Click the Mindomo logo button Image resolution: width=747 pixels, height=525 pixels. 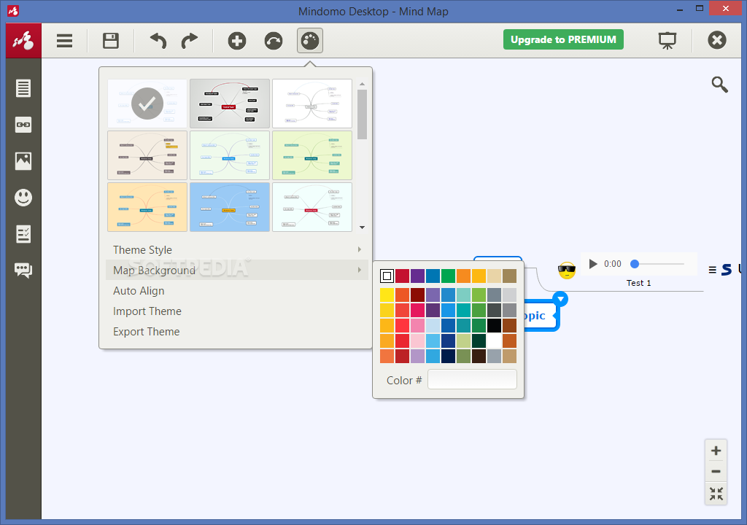[x=24, y=41]
